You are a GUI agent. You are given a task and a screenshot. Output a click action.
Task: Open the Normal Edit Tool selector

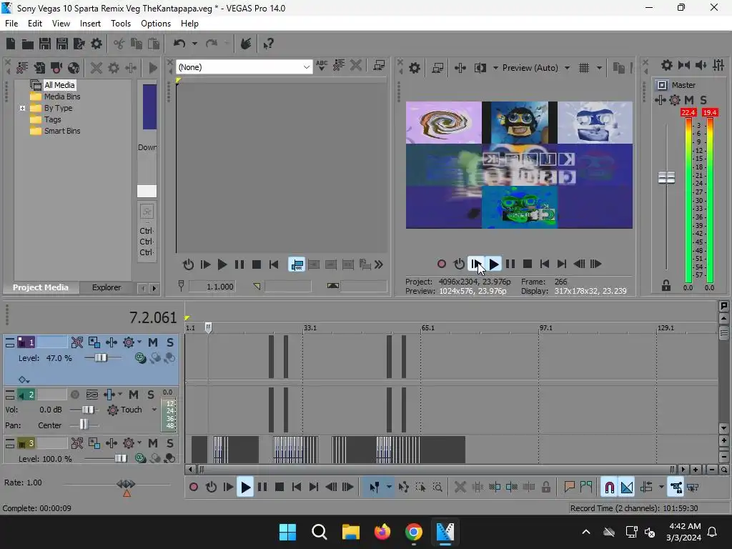[375, 488]
